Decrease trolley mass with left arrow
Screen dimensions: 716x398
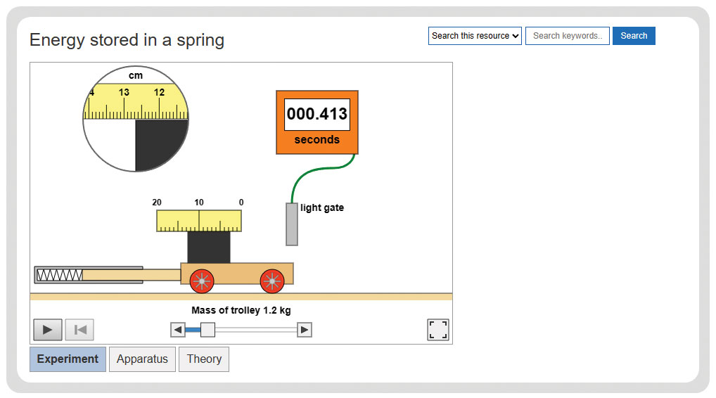click(x=178, y=330)
